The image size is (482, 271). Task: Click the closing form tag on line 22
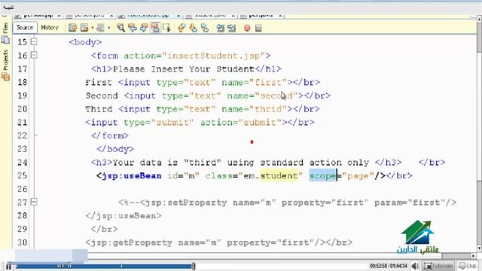click(110, 135)
